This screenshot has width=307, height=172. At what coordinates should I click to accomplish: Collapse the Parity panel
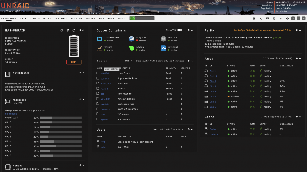(x=300, y=30)
